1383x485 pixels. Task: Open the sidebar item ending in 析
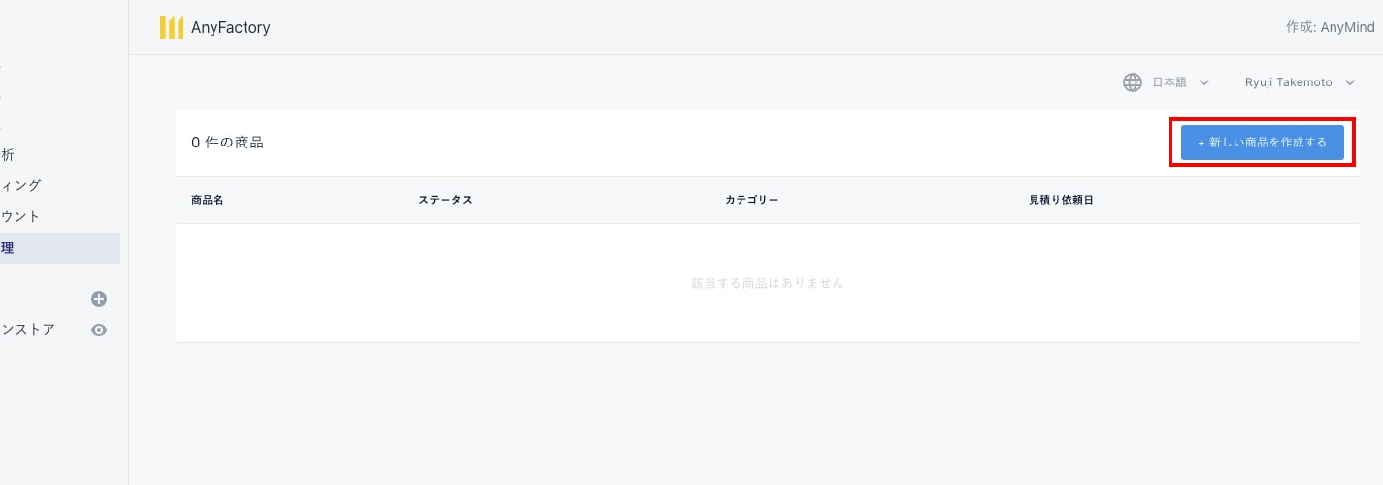click(x=8, y=154)
